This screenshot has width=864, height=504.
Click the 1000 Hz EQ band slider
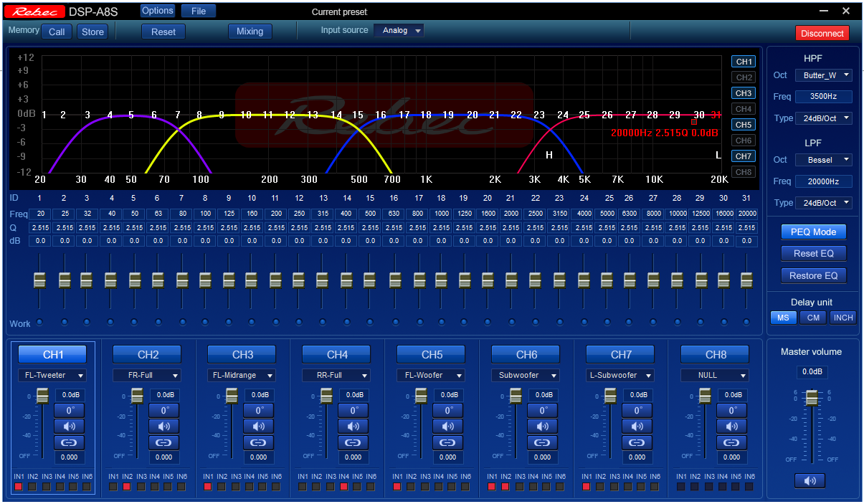441,280
